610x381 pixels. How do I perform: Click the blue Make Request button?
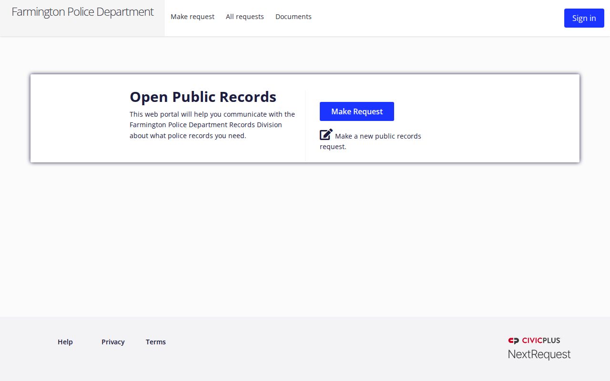point(357,111)
